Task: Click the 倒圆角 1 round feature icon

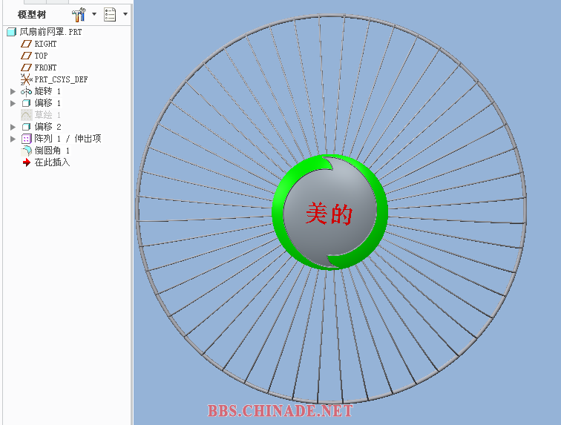Action: (26, 151)
